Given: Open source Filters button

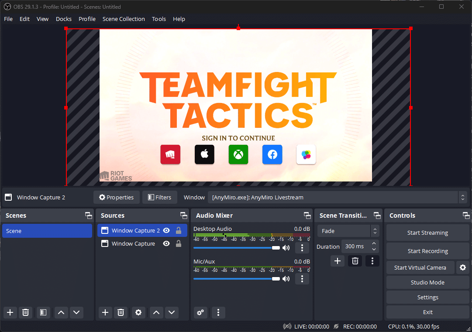Looking at the screenshot, I should [x=159, y=197].
